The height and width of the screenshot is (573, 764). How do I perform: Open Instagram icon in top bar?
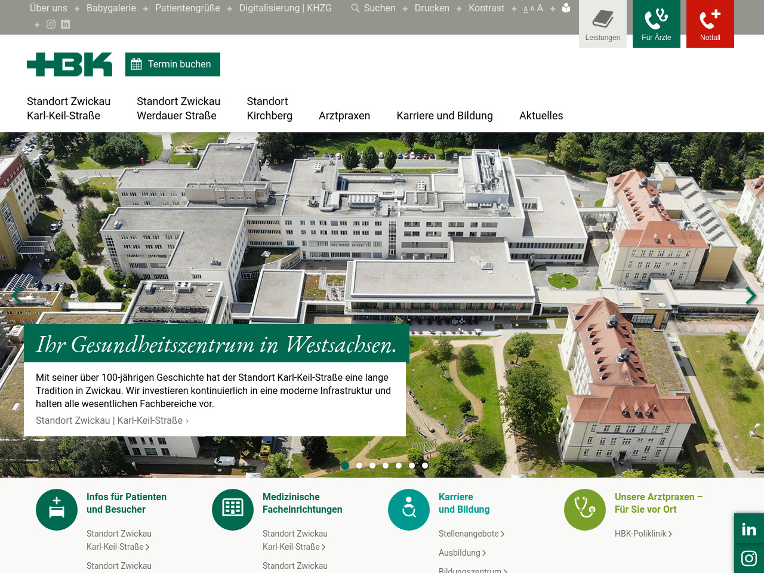[x=51, y=24]
